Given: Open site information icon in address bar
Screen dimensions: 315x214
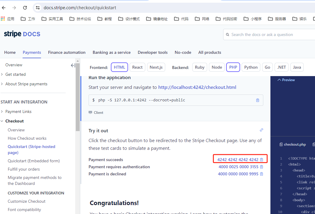Looking at the screenshot, I should point(37,8).
